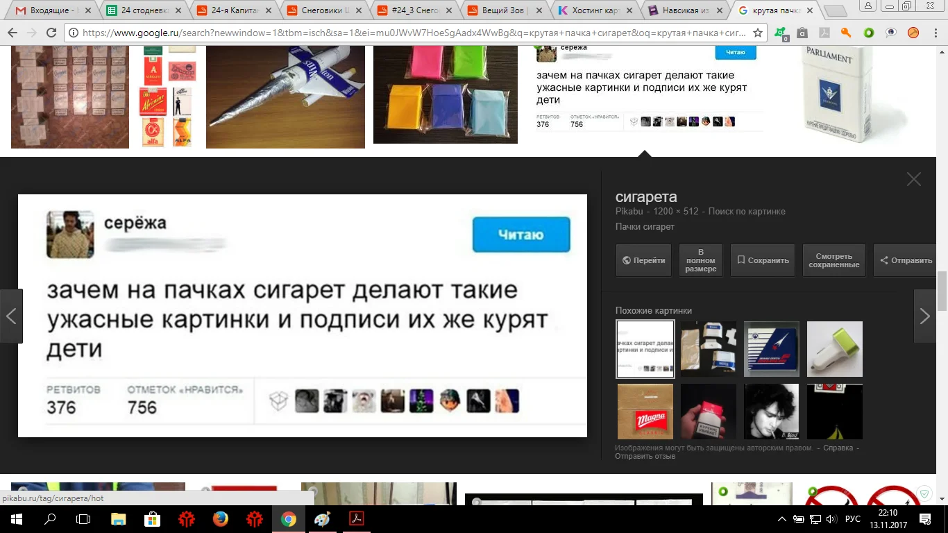Bookmark this page with the star icon
Screen dimensions: 948x533
[x=758, y=33]
